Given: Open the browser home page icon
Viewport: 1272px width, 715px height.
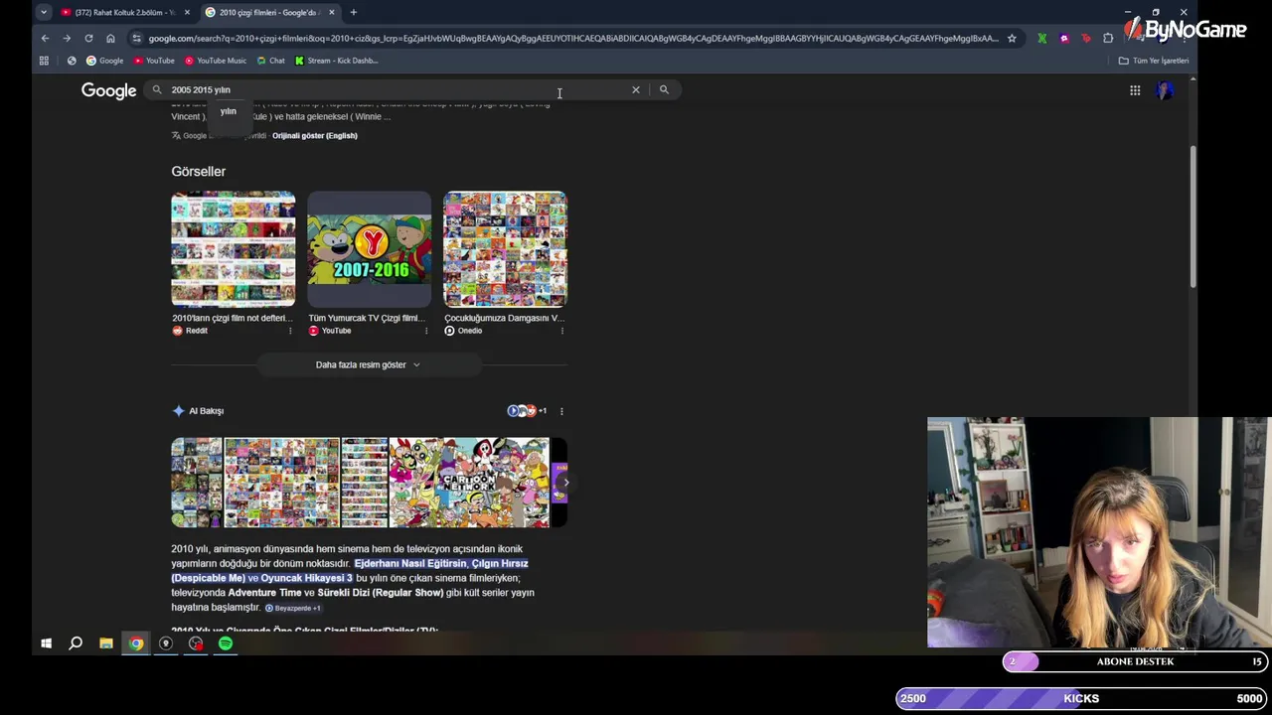Looking at the screenshot, I should pyautogui.click(x=110, y=38).
